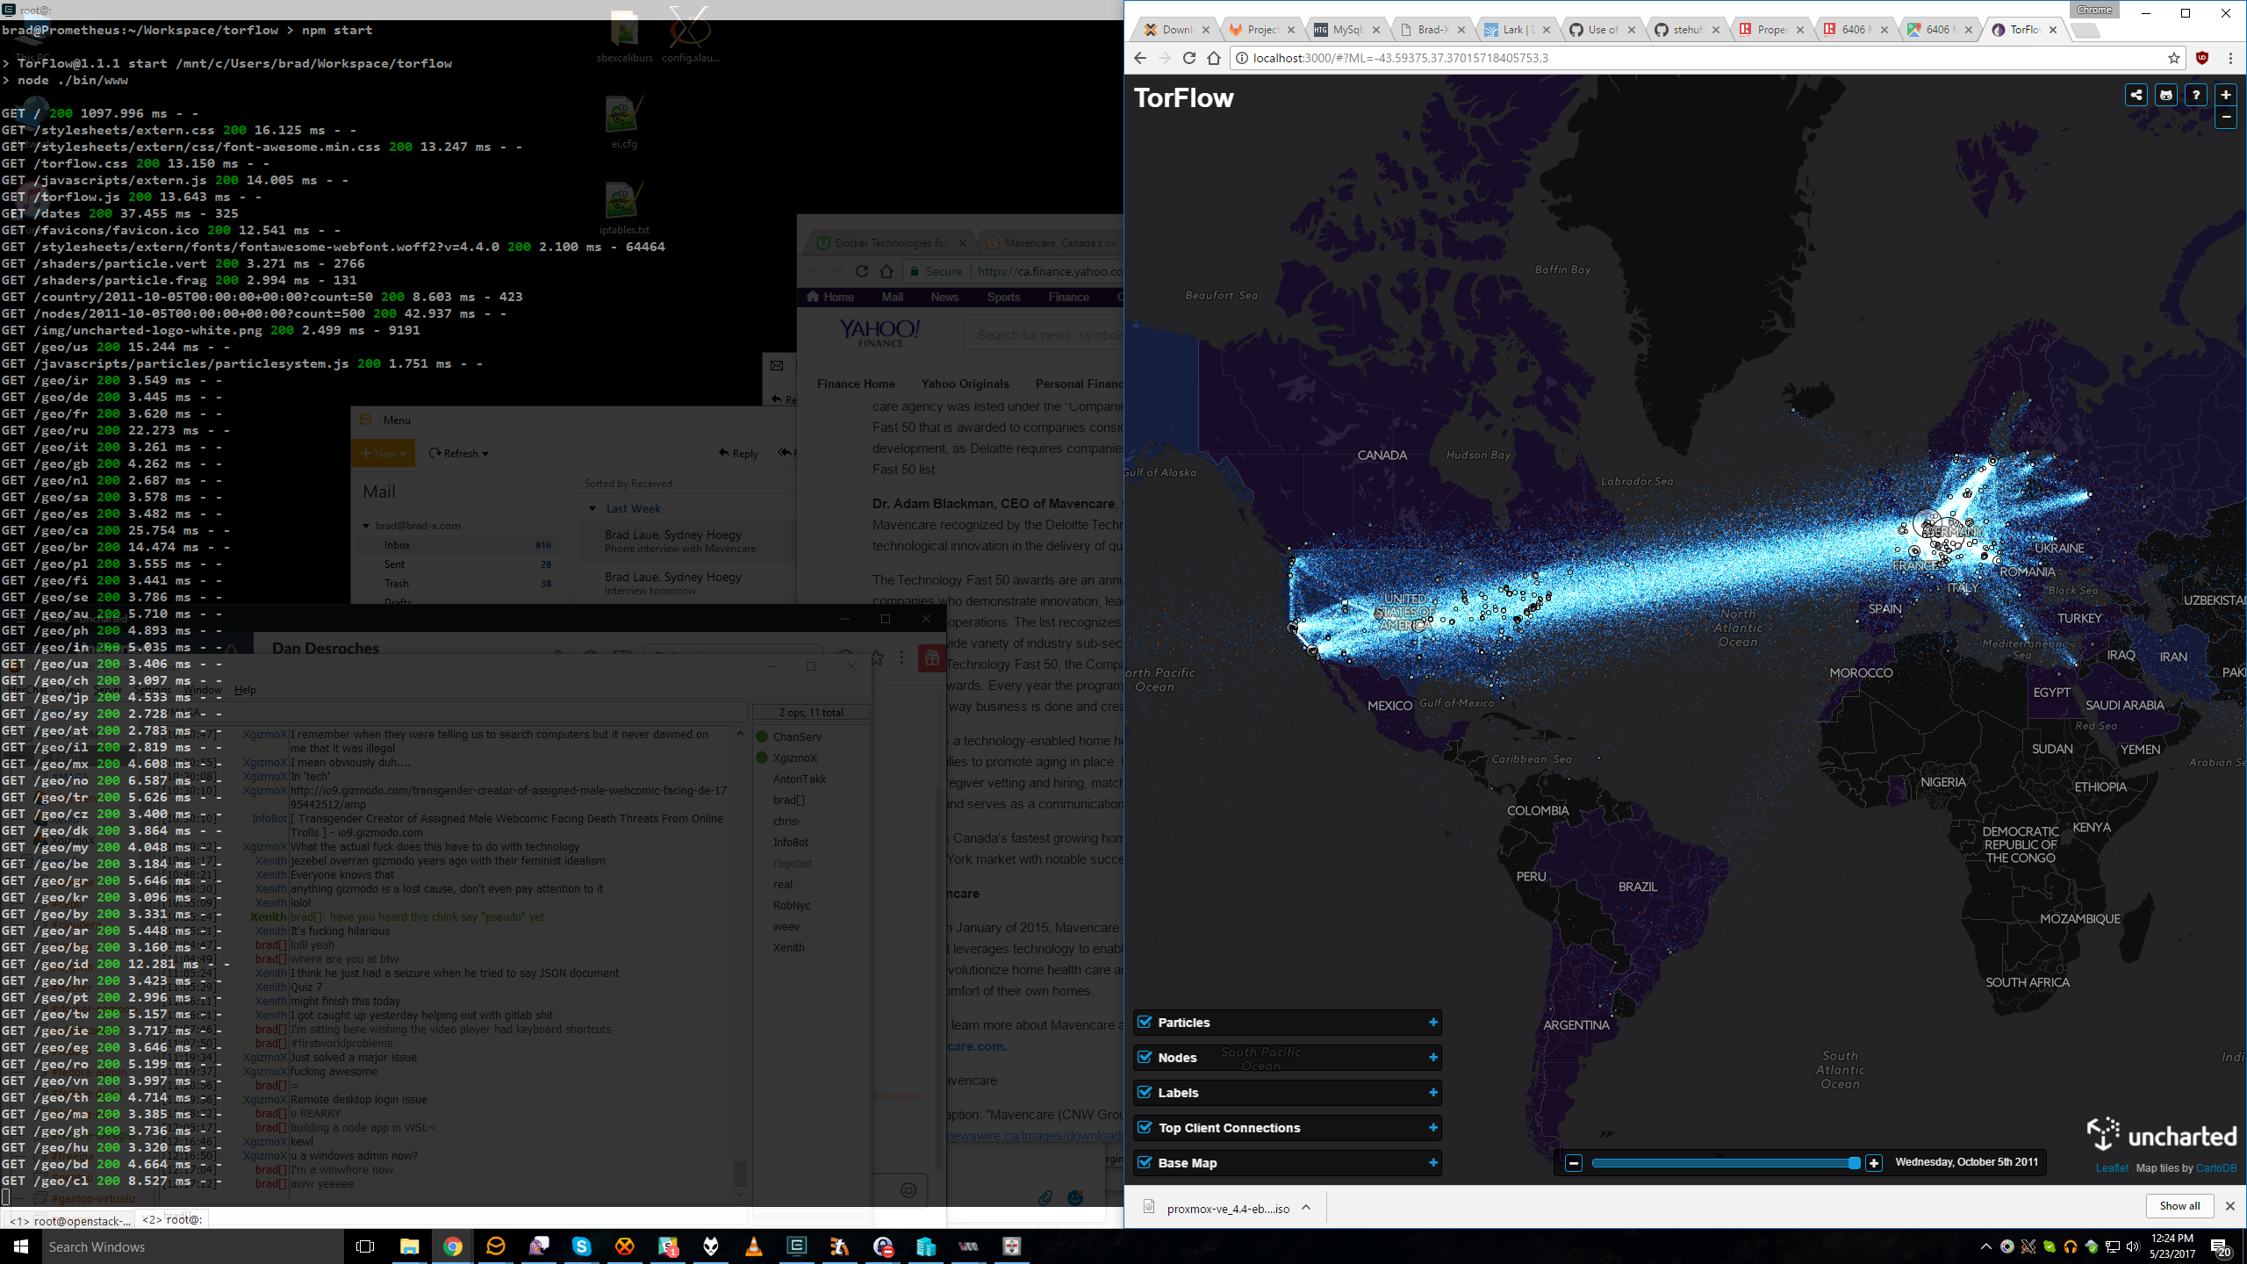This screenshot has height=1264, width=2247.
Task: Click the Search Windows box
Action: point(191,1246)
